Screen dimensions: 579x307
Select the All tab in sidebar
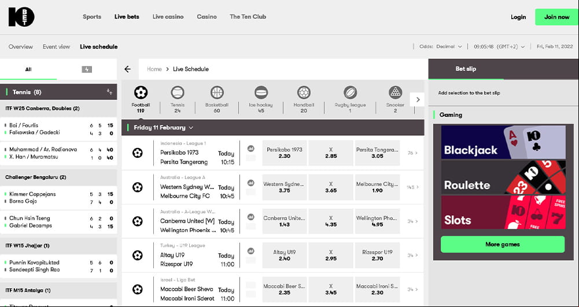click(28, 69)
